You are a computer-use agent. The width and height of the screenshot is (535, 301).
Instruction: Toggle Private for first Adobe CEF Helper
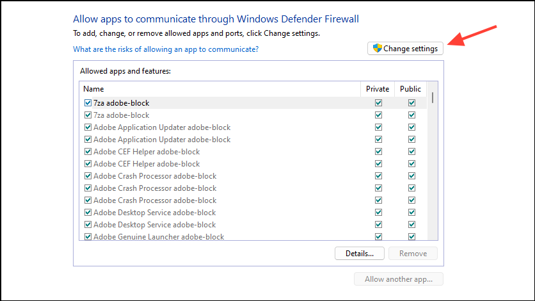click(378, 152)
